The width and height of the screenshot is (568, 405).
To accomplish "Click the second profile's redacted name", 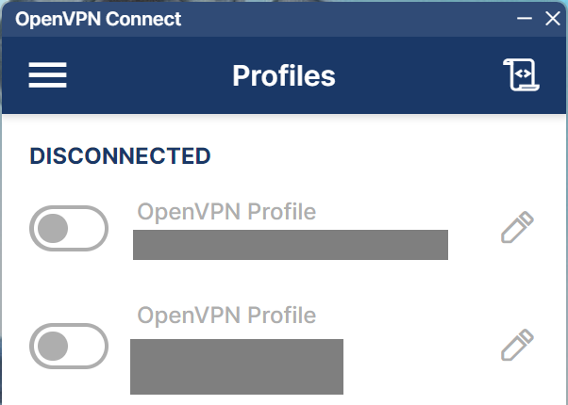I will click(x=236, y=366).
